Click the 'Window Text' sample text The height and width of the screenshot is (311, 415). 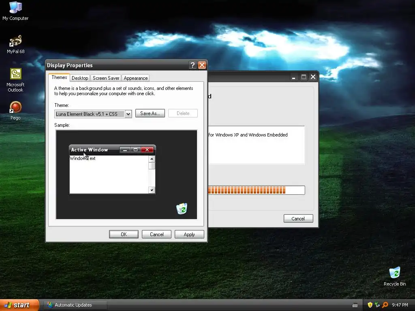pyautogui.click(x=83, y=158)
